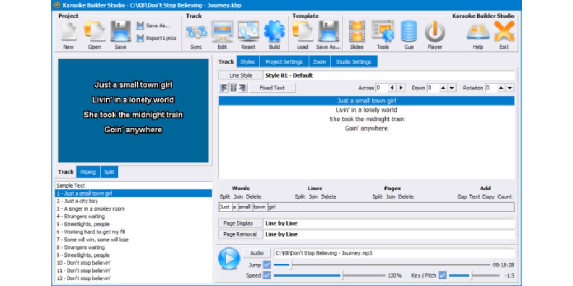The image size is (573, 286).
Task: Click the Line Style button
Action: point(241,75)
